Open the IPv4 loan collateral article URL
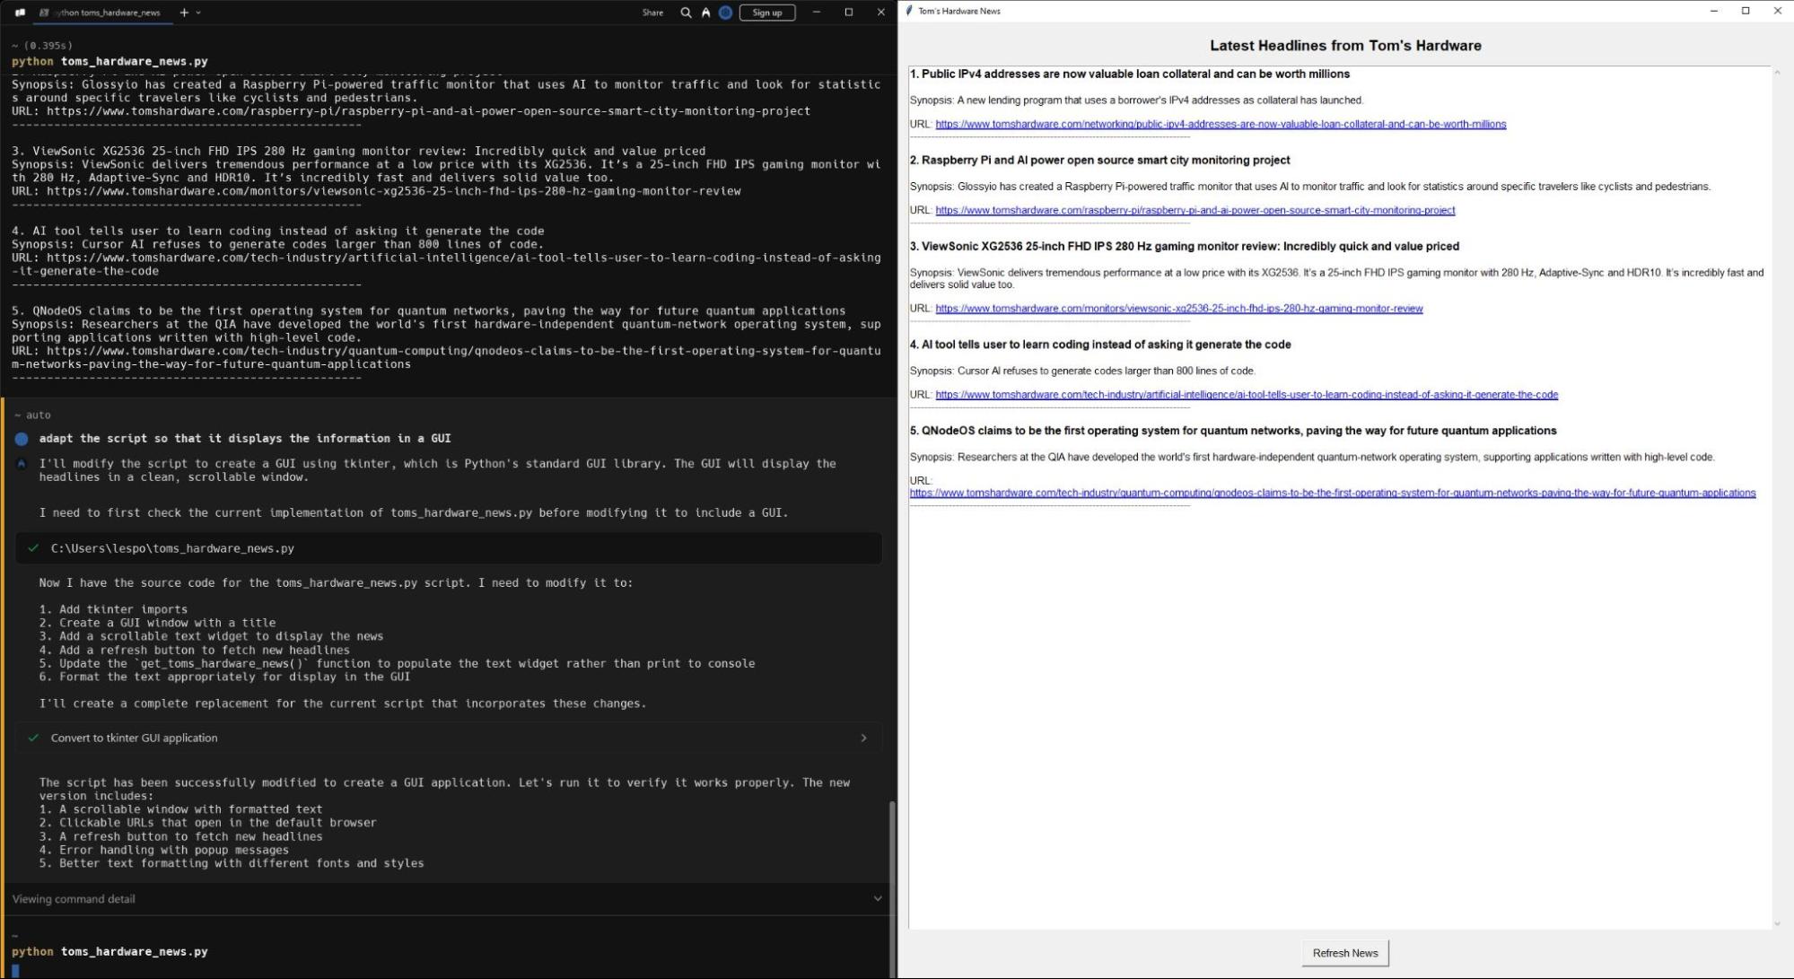 (1221, 124)
